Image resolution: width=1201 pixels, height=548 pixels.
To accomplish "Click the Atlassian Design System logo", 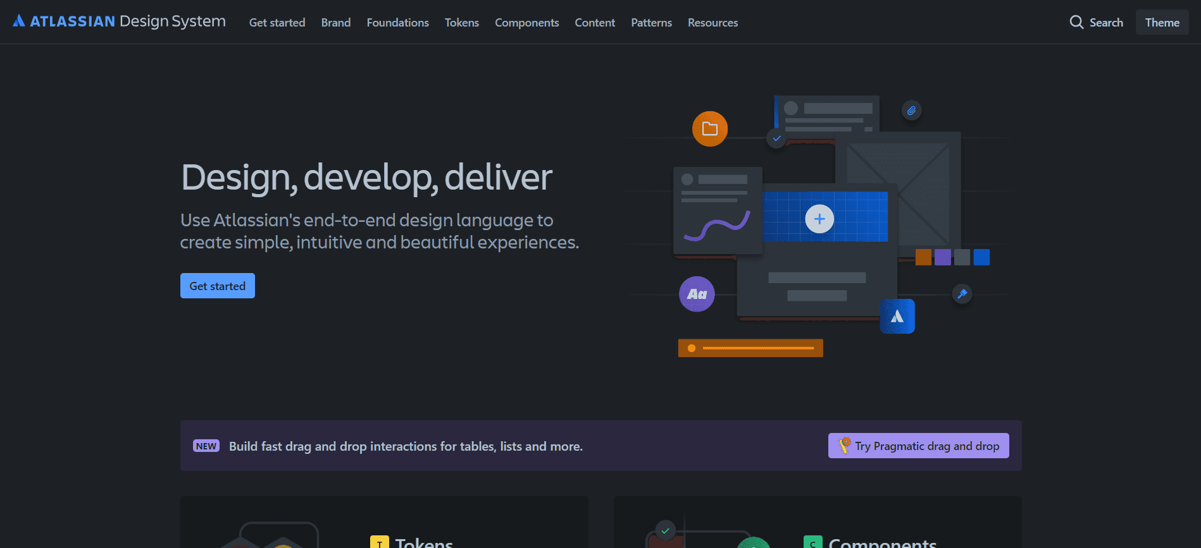I will (x=119, y=21).
